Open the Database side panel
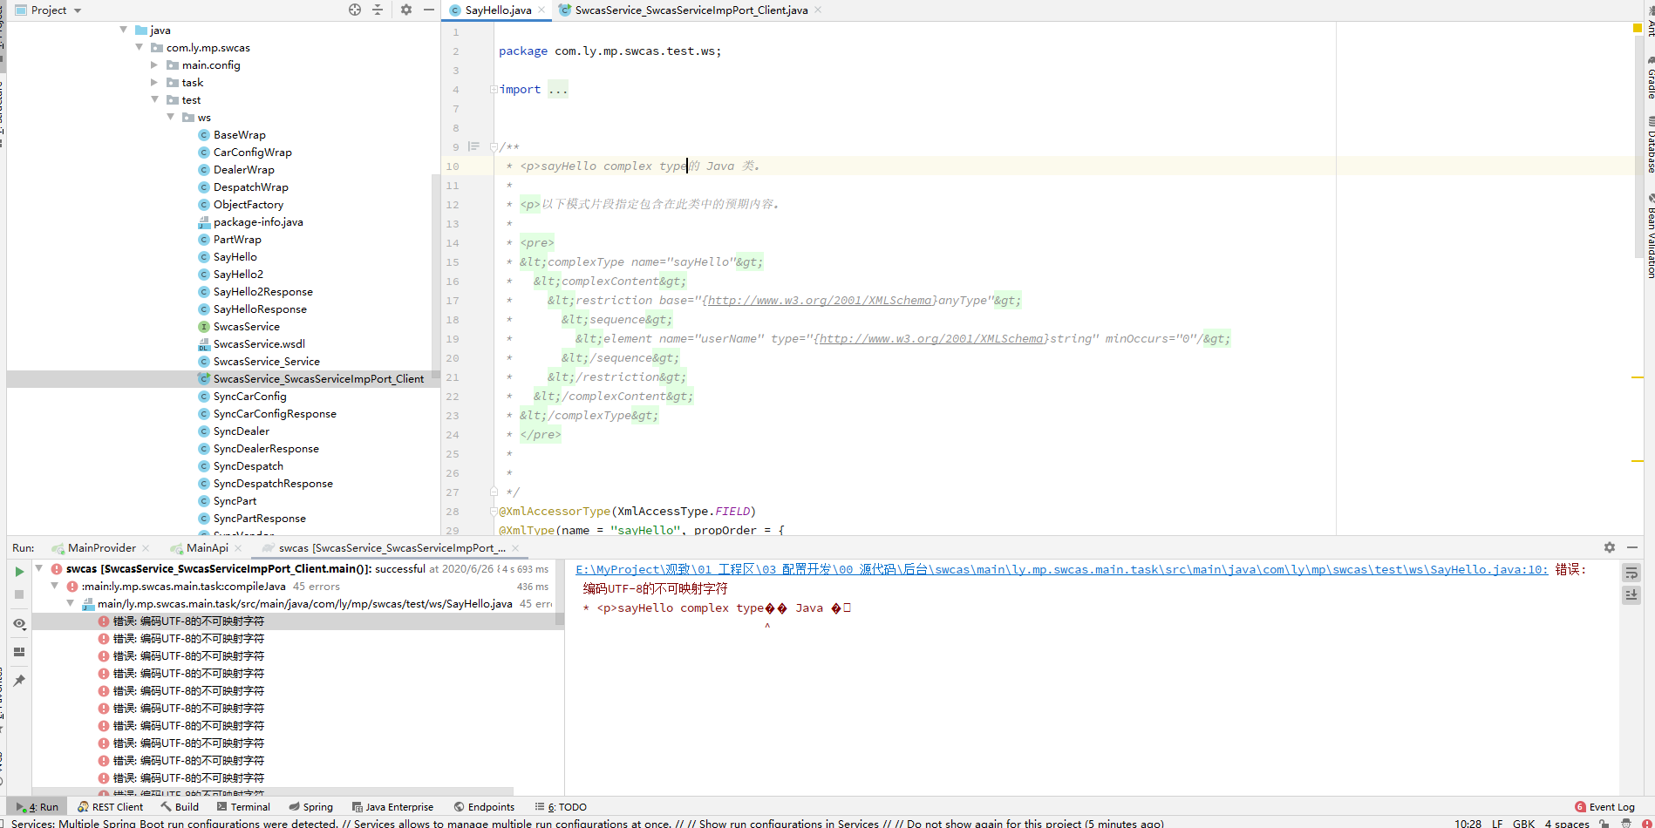Image resolution: width=1655 pixels, height=828 pixels. coord(1650,145)
